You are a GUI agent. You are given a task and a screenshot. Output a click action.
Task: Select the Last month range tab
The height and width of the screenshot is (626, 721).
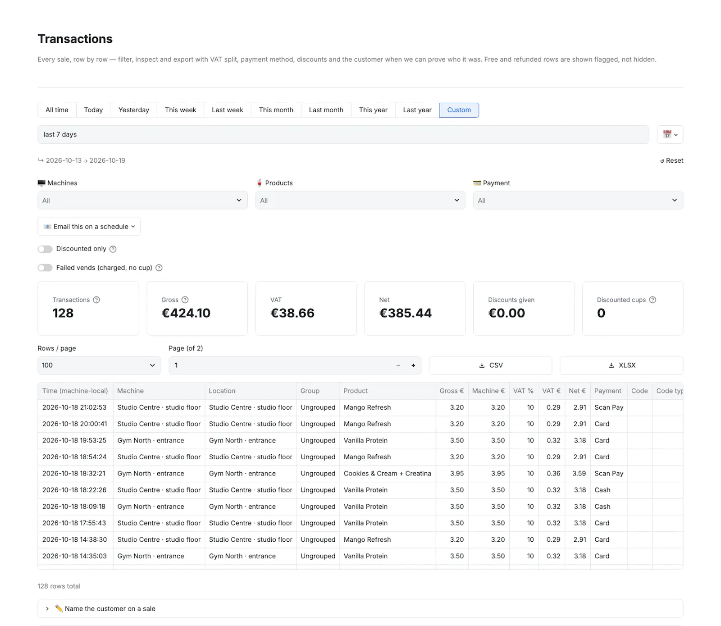(326, 110)
